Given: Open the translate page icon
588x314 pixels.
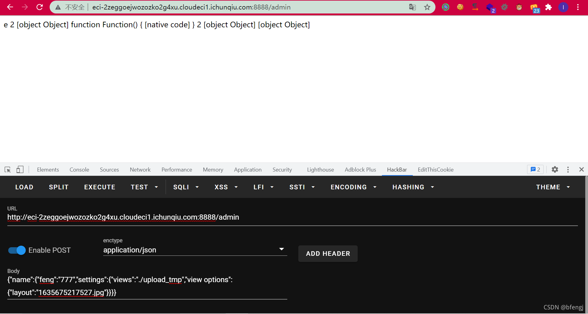Looking at the screenshot, I should [413, 7].
